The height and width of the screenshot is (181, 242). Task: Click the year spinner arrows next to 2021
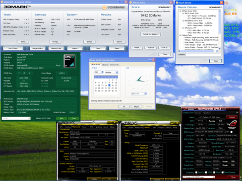tap(102, 72)
